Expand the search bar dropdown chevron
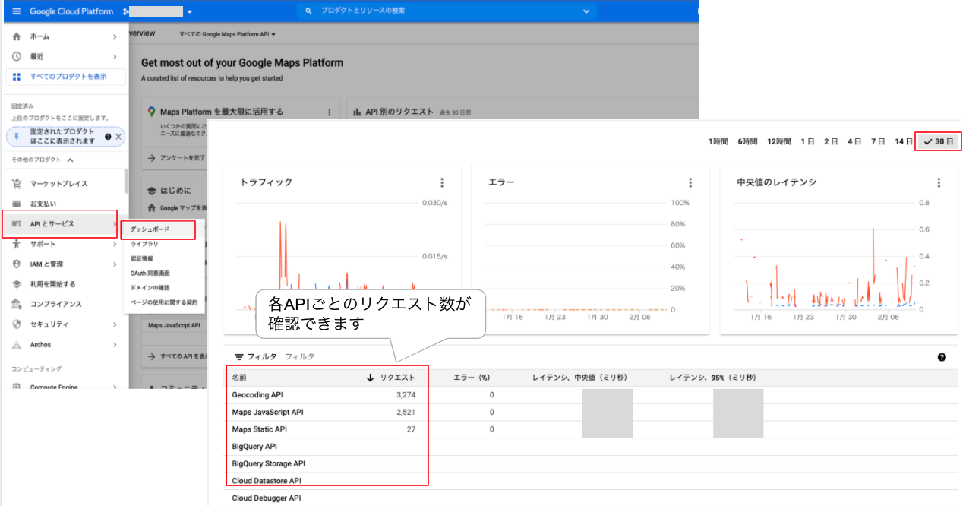Viewport: 966px width, 506px height. (x=586, y=11)
